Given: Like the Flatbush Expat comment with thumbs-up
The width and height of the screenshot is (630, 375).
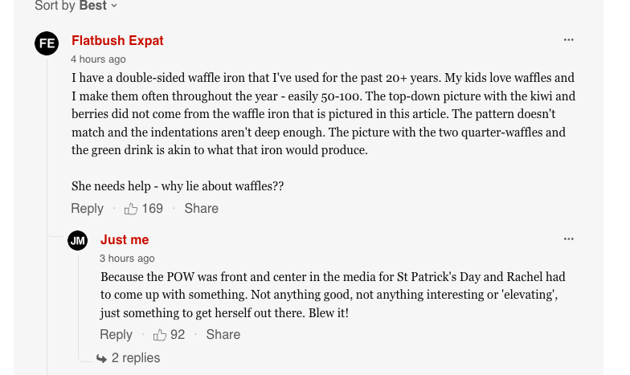Looking at the screenshot, I should click(x=131, y=209).
